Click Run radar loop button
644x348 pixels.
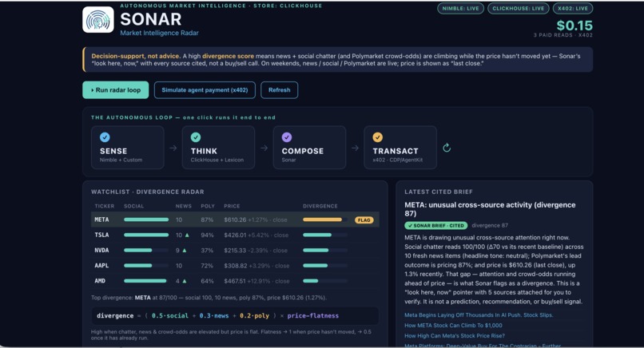coord(115,90)
